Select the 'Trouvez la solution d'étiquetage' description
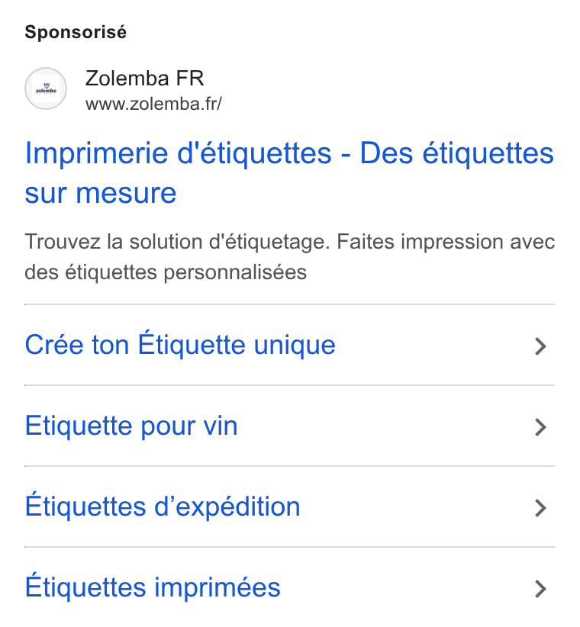 (x=178, y=242)
